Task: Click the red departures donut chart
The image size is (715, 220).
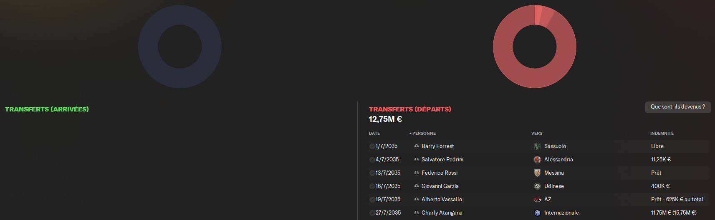Action: [x=535, y=47]
